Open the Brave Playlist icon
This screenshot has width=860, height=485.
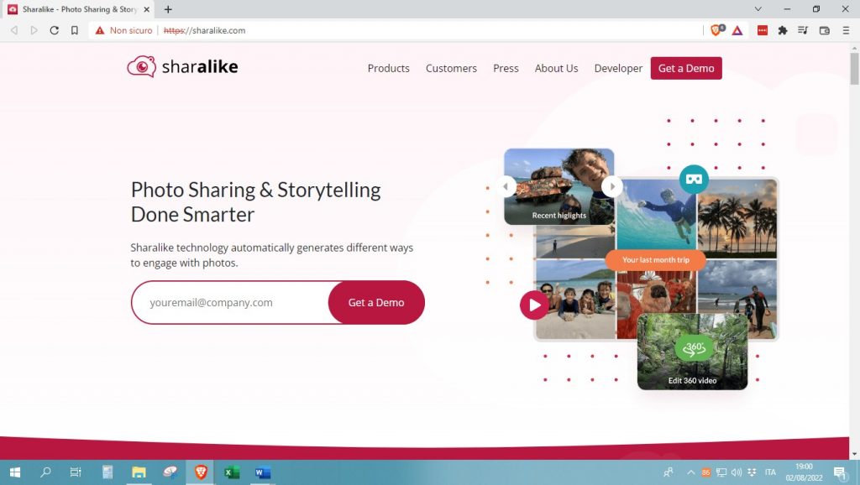(803, 30)
